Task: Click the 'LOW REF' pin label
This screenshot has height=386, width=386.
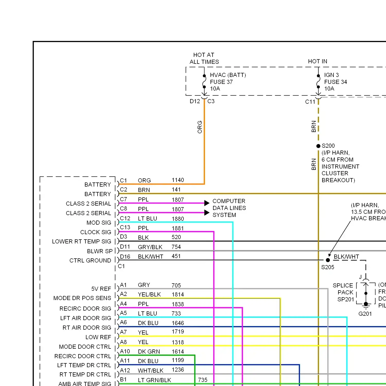Action: [98, 337]
